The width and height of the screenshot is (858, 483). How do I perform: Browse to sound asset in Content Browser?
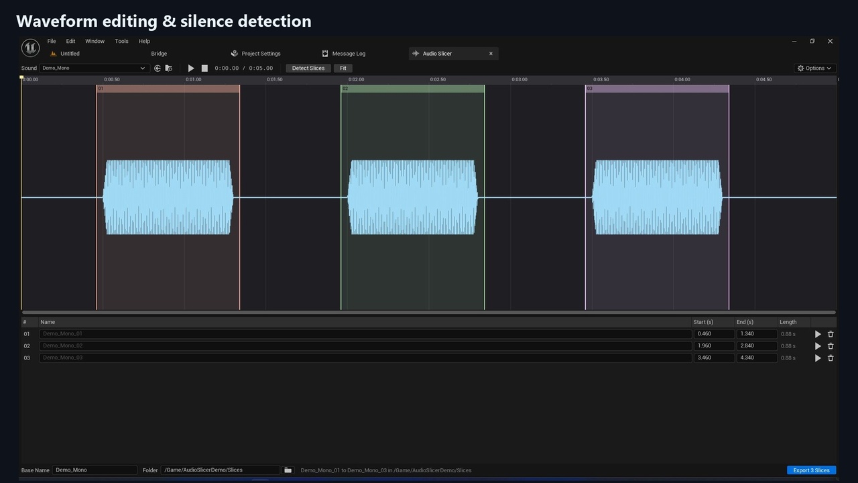[x=168, y=68]
